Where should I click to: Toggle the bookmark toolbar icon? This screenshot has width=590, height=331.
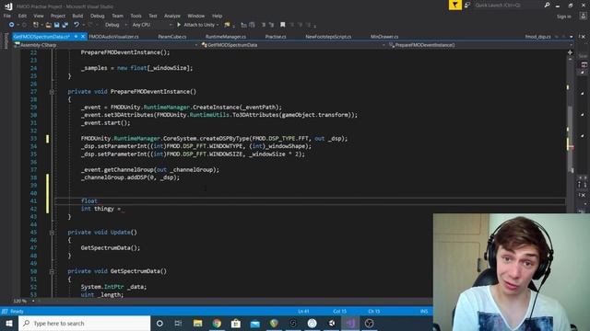point(283,25)
